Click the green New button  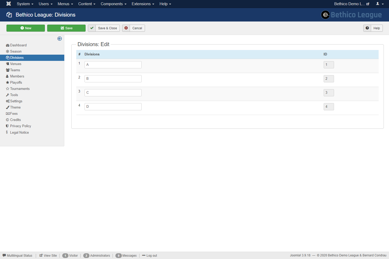pyautogui.click(x=26, y=28)
